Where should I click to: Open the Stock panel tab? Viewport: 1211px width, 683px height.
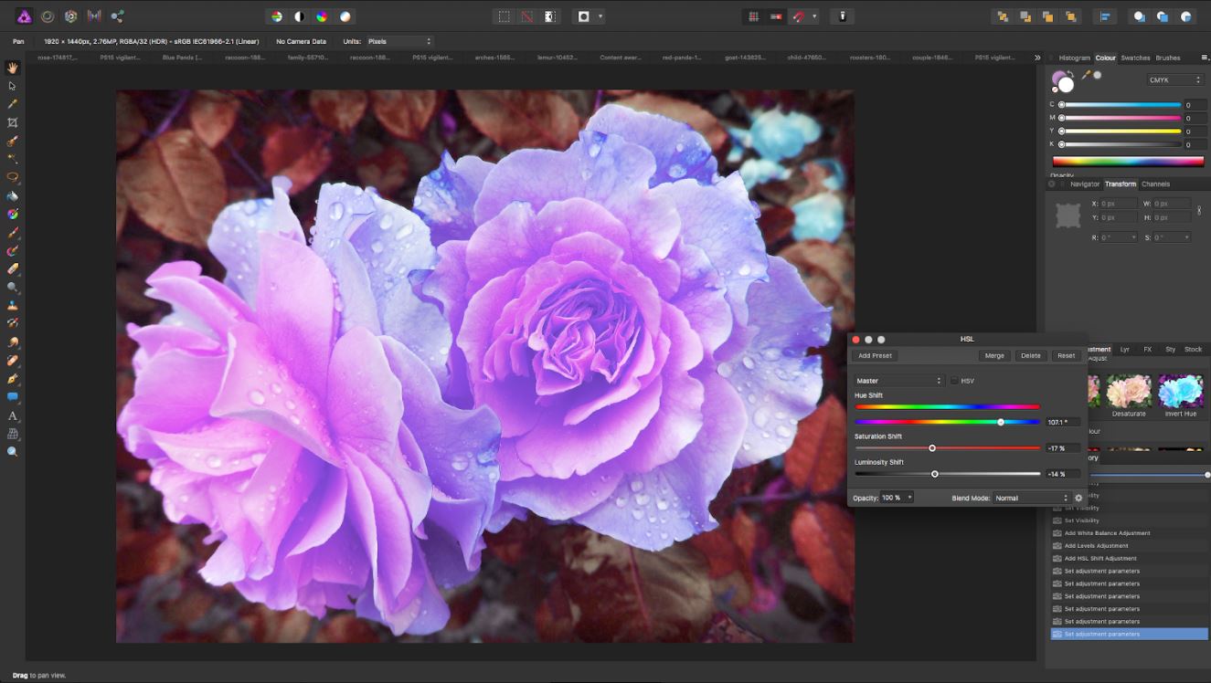tap(1193, 349)
